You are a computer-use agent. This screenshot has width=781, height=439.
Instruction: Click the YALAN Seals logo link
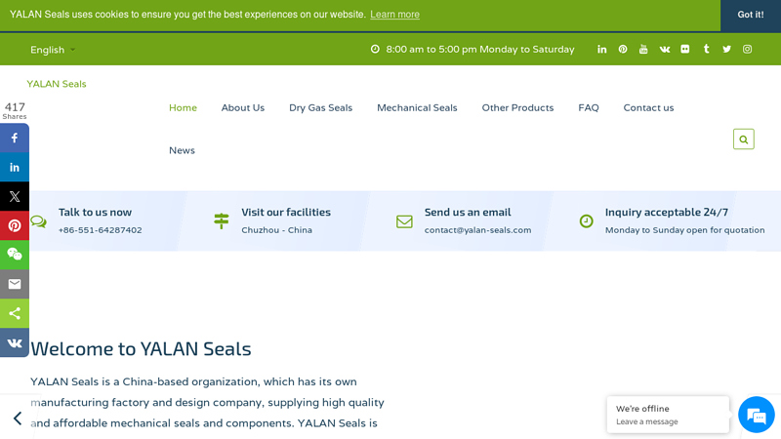57,84
